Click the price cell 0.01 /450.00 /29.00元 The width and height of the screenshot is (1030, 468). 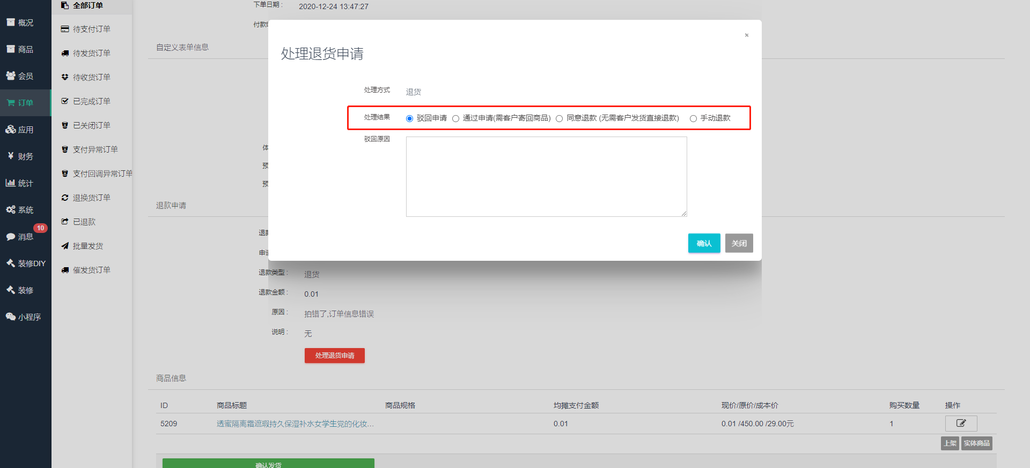pos(757,424)
